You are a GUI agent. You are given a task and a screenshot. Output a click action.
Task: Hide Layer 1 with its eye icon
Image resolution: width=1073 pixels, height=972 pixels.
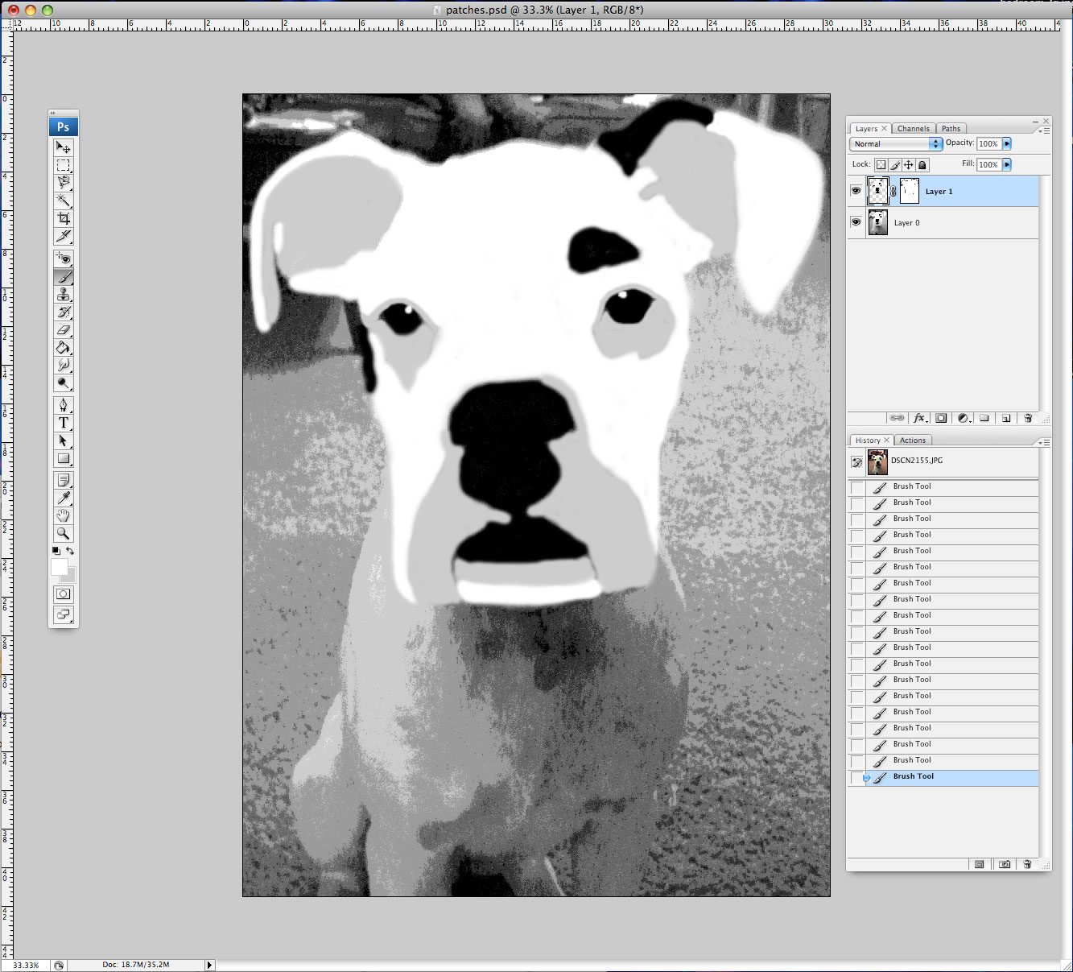856,192
